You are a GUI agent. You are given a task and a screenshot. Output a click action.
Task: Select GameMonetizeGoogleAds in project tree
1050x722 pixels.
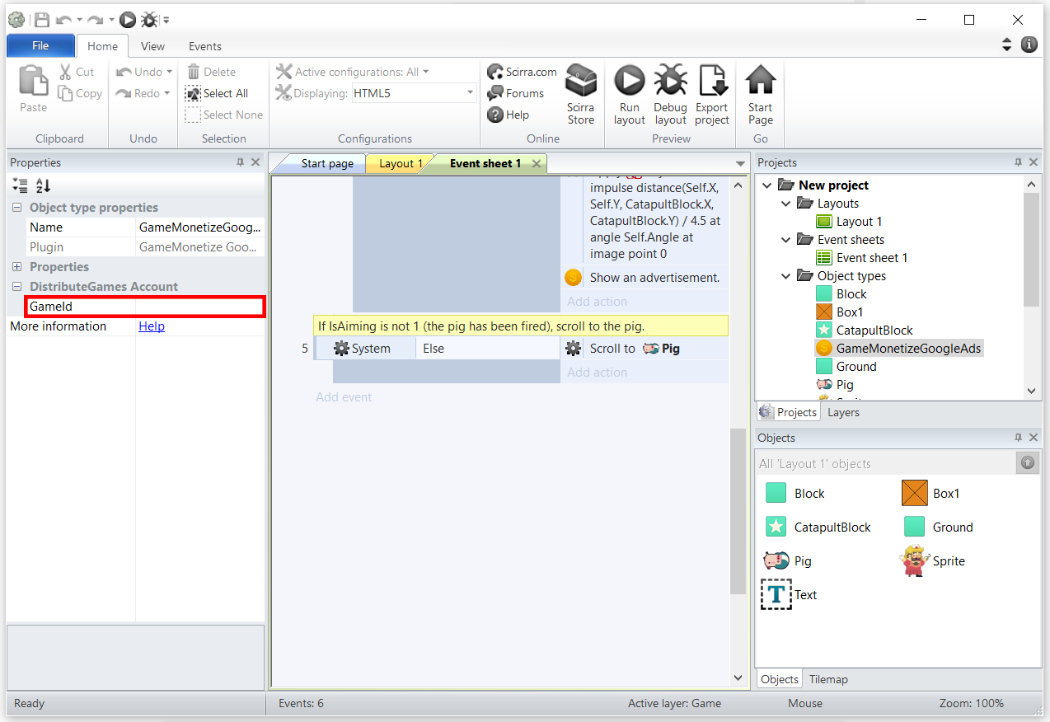pyautogui.click(x=908, y=349)
